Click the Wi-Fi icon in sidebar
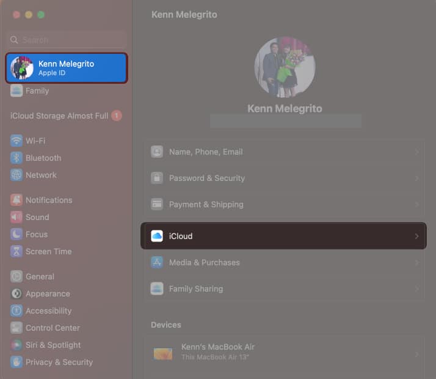Screen dimensions: 436x379 16,141
